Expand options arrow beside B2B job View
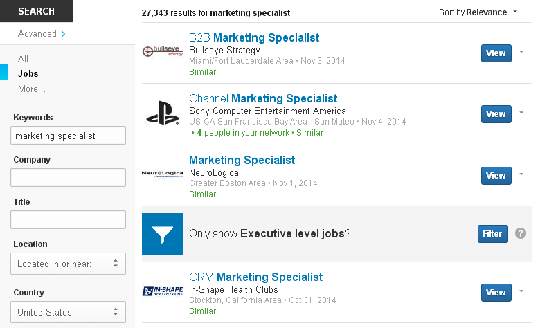This screenshot has height=328, width=540. click(521, 53)
